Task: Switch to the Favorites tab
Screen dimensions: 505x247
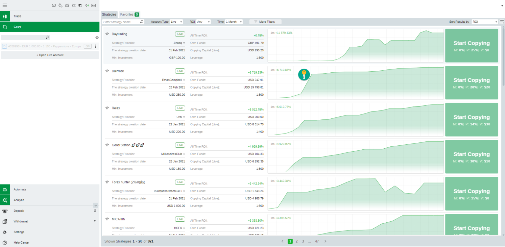Action: [x=127, y=14]
